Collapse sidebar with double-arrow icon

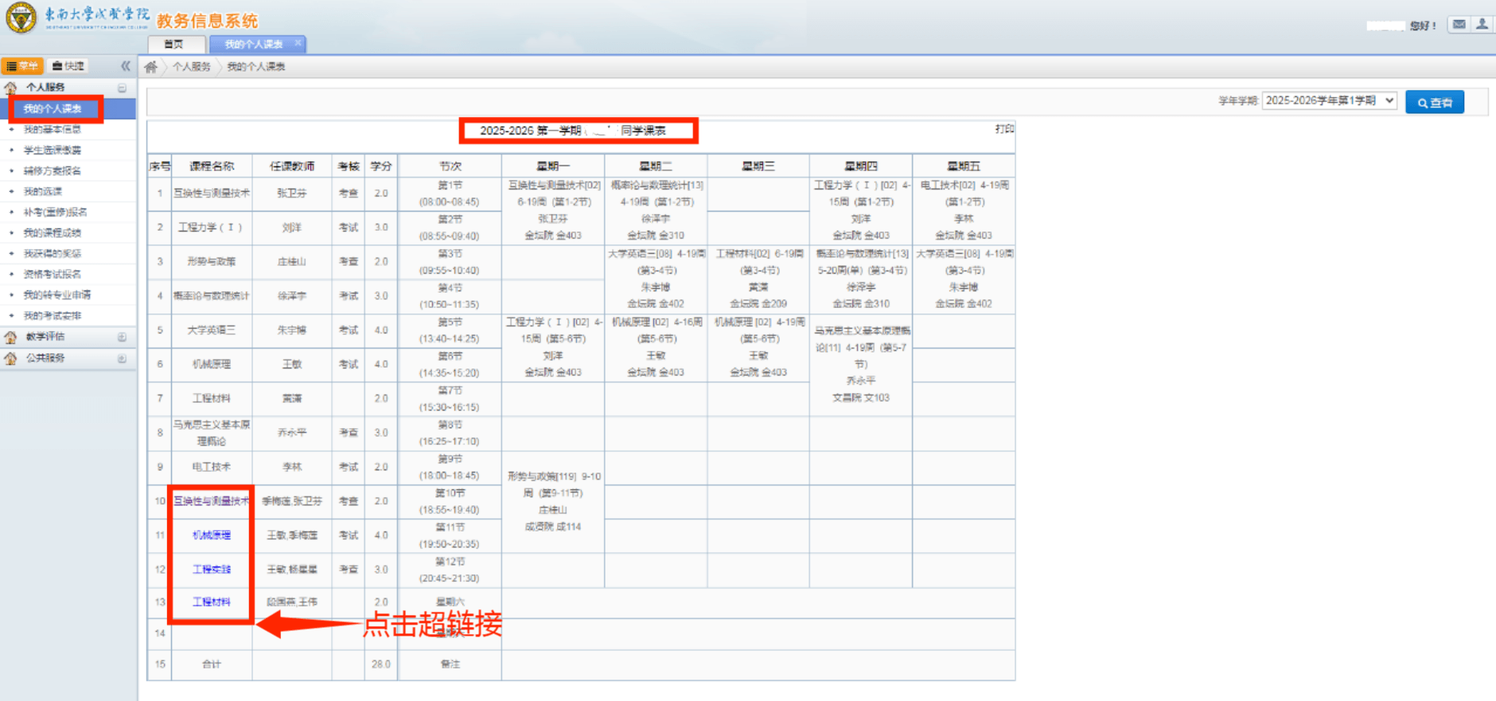pos(125,66)
